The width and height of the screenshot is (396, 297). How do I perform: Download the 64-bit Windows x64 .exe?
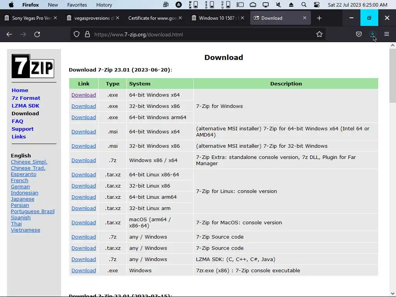(x=84, y=95)
